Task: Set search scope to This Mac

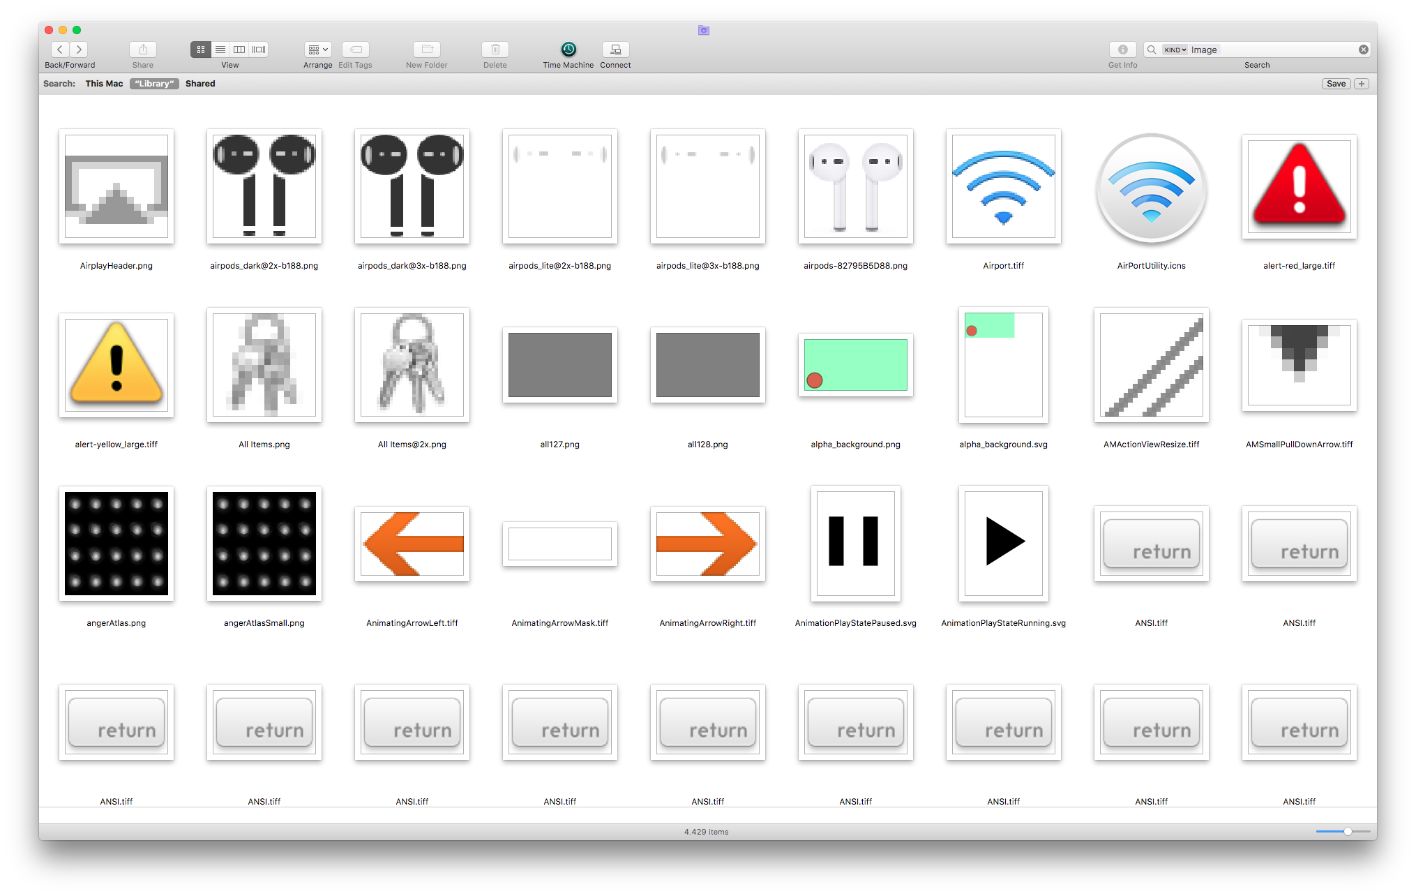Action: click(104, 84)
